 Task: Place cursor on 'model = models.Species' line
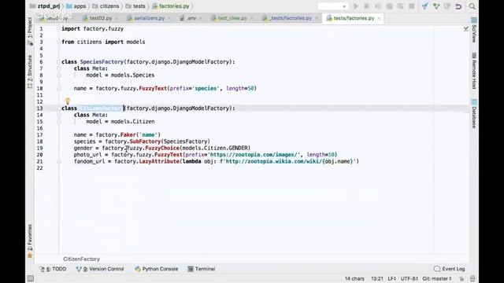[120, 75]
